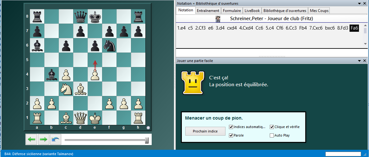Open the Bibliothèque d'ouvertures tab

285,11
